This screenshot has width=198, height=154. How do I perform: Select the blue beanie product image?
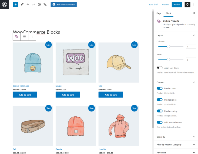[33, 62]
